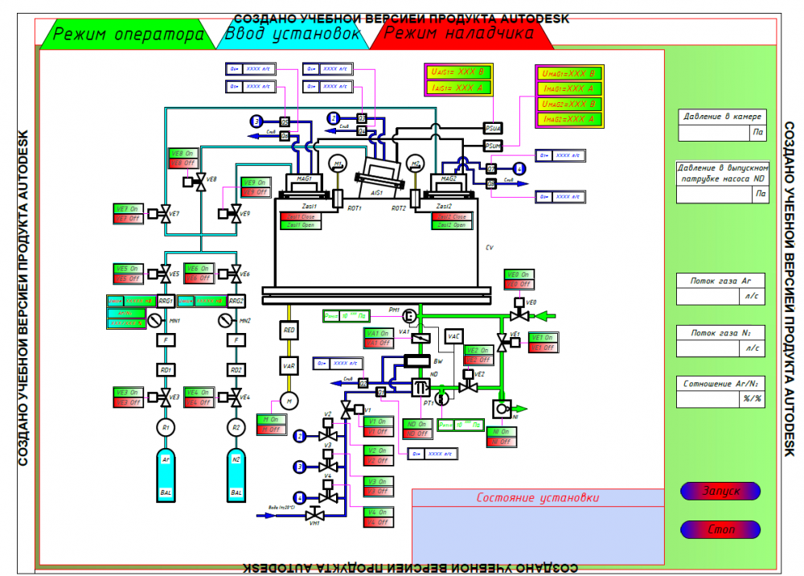Click the VH1 water valve symbol
This screenshot has width=804, height=576.
pos(315,513)
